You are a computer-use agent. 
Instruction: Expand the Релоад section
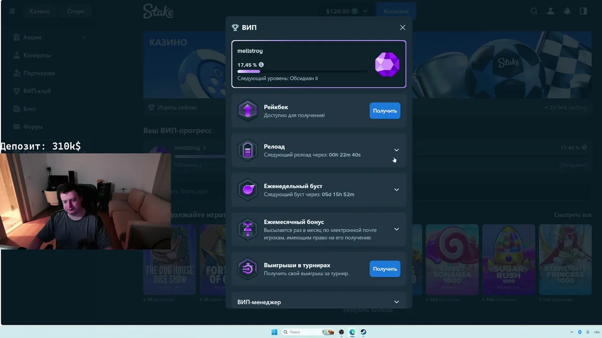(396, 150)
